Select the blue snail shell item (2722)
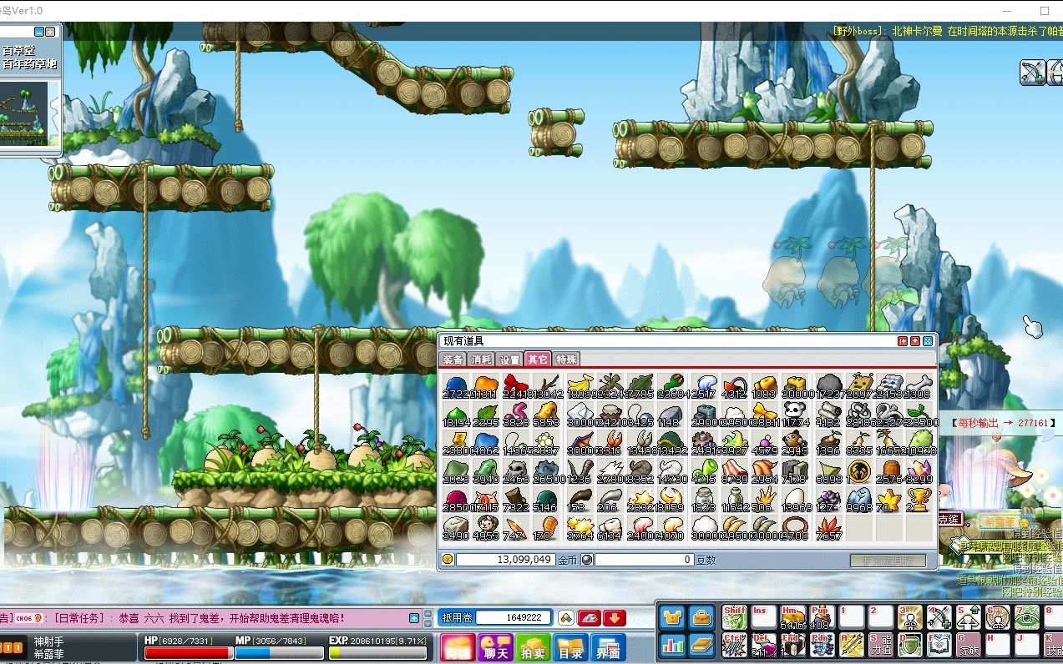 455,386
